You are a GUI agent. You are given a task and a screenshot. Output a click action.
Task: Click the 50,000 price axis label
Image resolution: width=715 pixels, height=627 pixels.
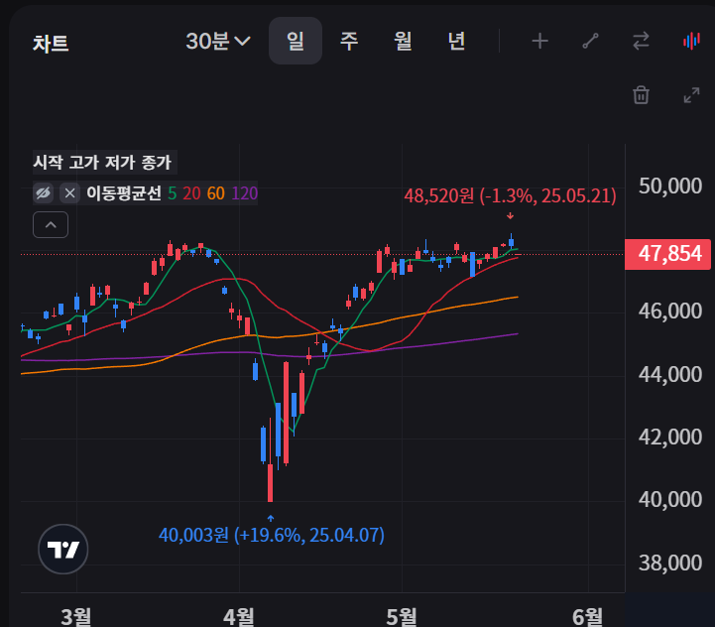pos(669,186)
